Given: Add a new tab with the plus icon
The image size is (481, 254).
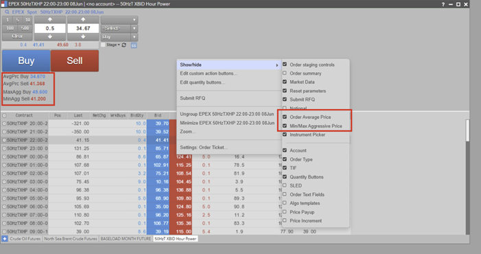Looking at the screenshot, I should 5,239.
